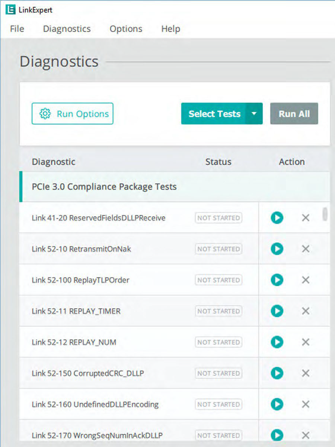Viewport: 335px width, 447px height.
Task: Remove the Link 52-170 WrongSeqNumInAckDLLP test
Action: 306,435
